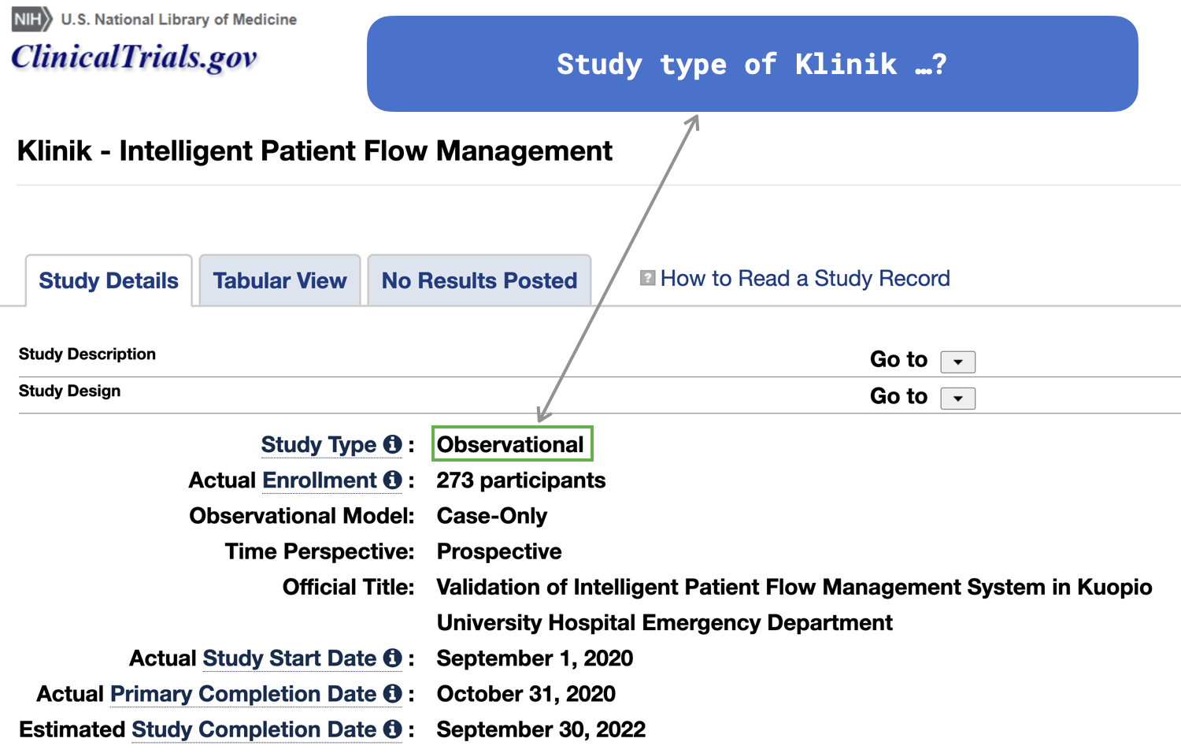Follow the Enrollment glossary link

click(320, 480)
